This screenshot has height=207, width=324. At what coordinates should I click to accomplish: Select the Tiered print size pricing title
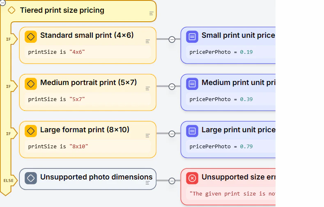[62, 10]
